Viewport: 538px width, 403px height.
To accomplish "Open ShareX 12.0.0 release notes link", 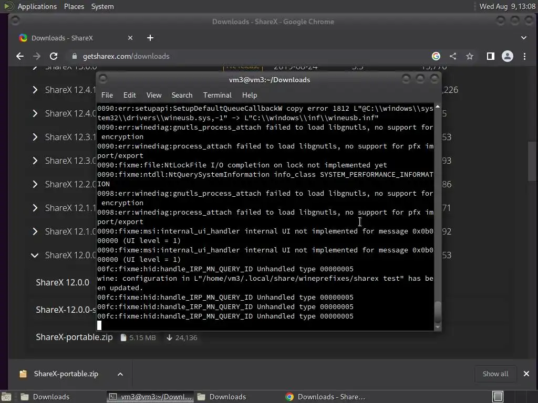I will 63,282.
